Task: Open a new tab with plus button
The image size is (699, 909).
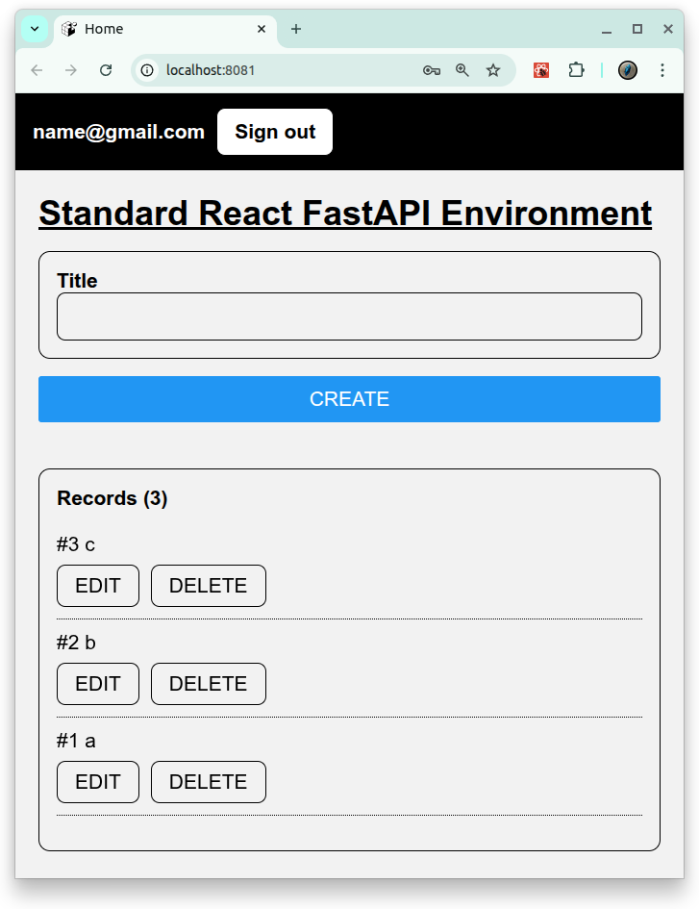Action: [295, 29]
